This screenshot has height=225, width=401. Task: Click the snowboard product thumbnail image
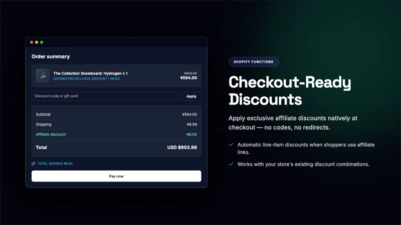click(x=43, y=75)
